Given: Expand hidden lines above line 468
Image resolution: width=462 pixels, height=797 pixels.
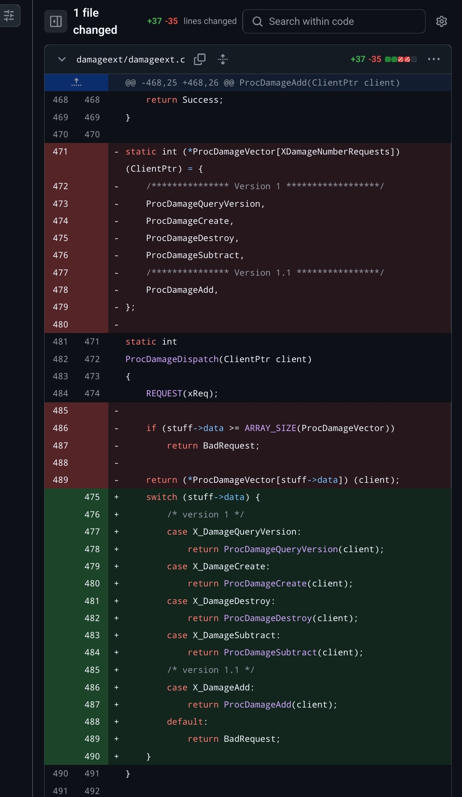Looking at the screenshot, I should [x=76, y=83].
